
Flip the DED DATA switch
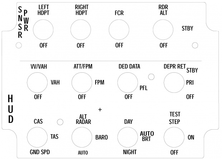pos(128,82)
